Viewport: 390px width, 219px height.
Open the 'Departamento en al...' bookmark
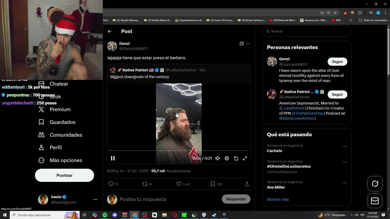[x=189, y=20]
